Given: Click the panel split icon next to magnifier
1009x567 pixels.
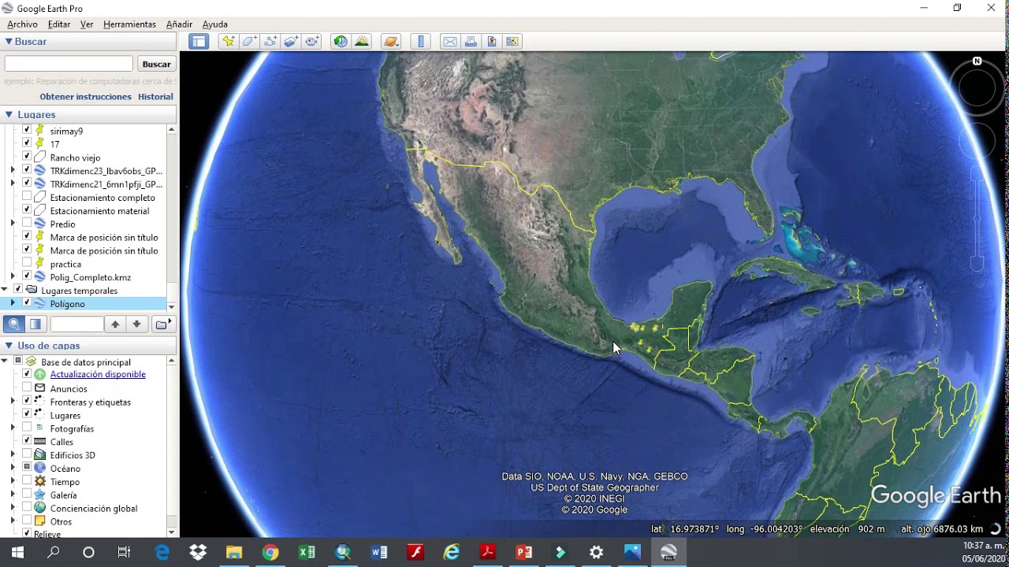Looking at the screenshot, I should point(35,324).
